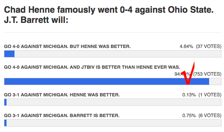This screenshot has height=132, width=224.
Task: Select 'Go 3-1 against Michigan. Henne was better.'
Action: tap(62, 95)
